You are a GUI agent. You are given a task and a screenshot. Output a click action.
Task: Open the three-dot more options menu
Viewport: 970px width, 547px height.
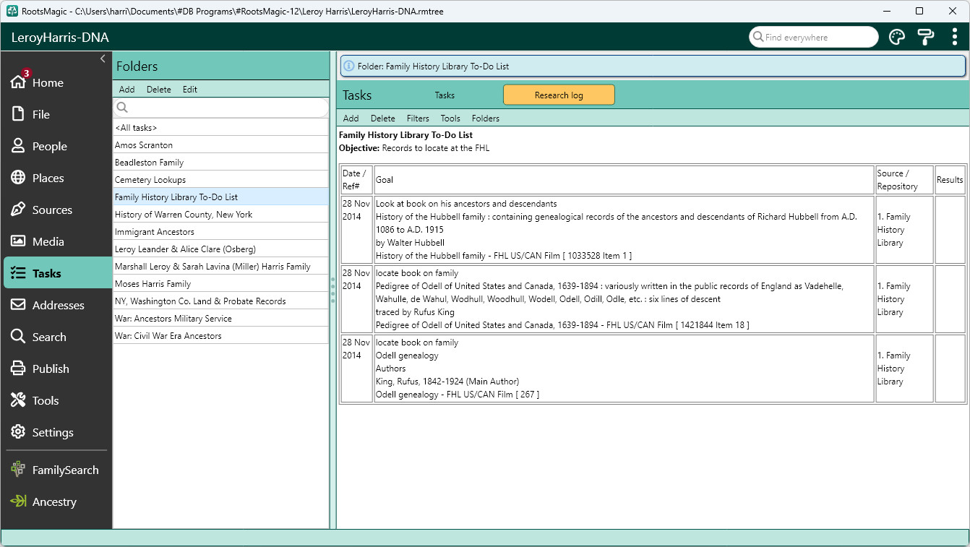tap(955, 38)
